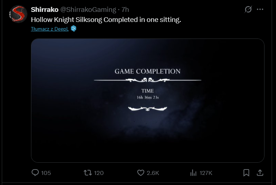Click the @ShirrakoGaming handle
276x185 pixels.
tap(86, 9)
